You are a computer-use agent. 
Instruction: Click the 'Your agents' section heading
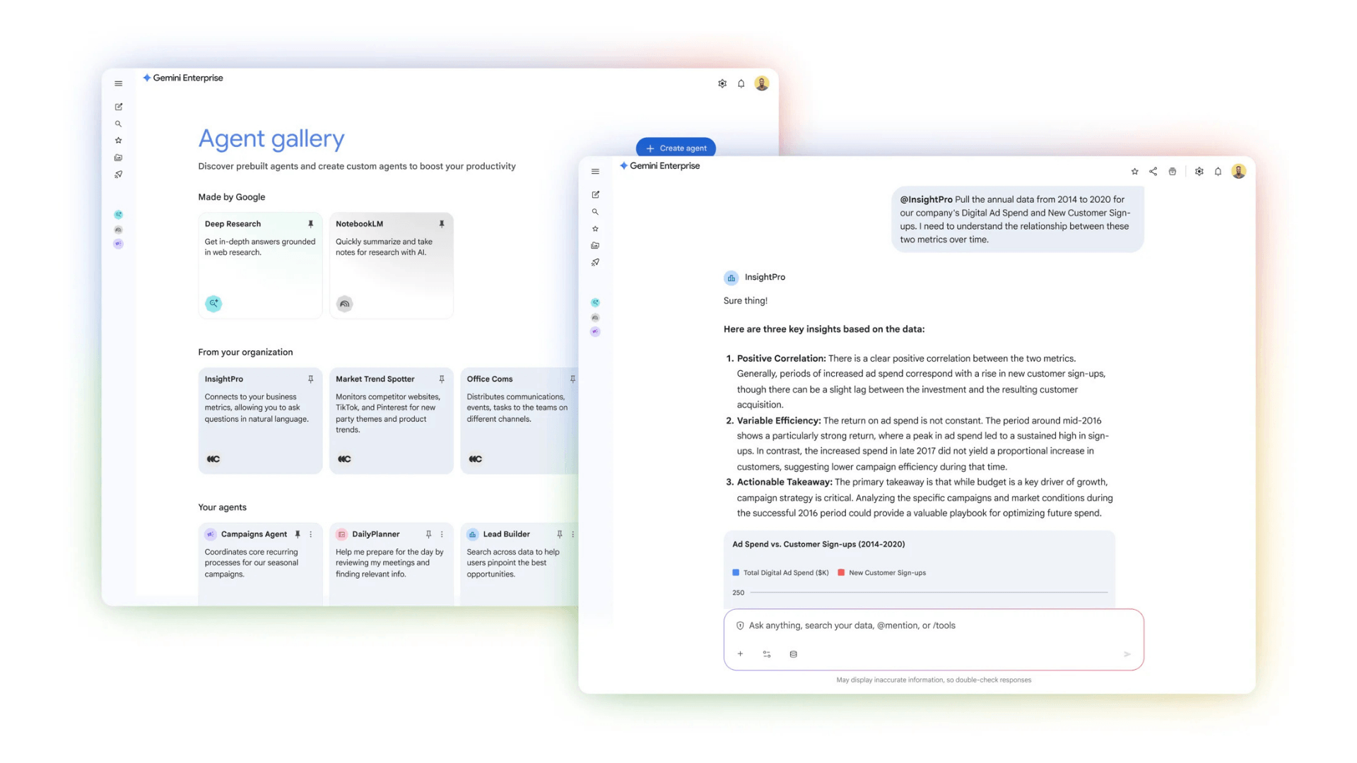click(x=222, y=508)
